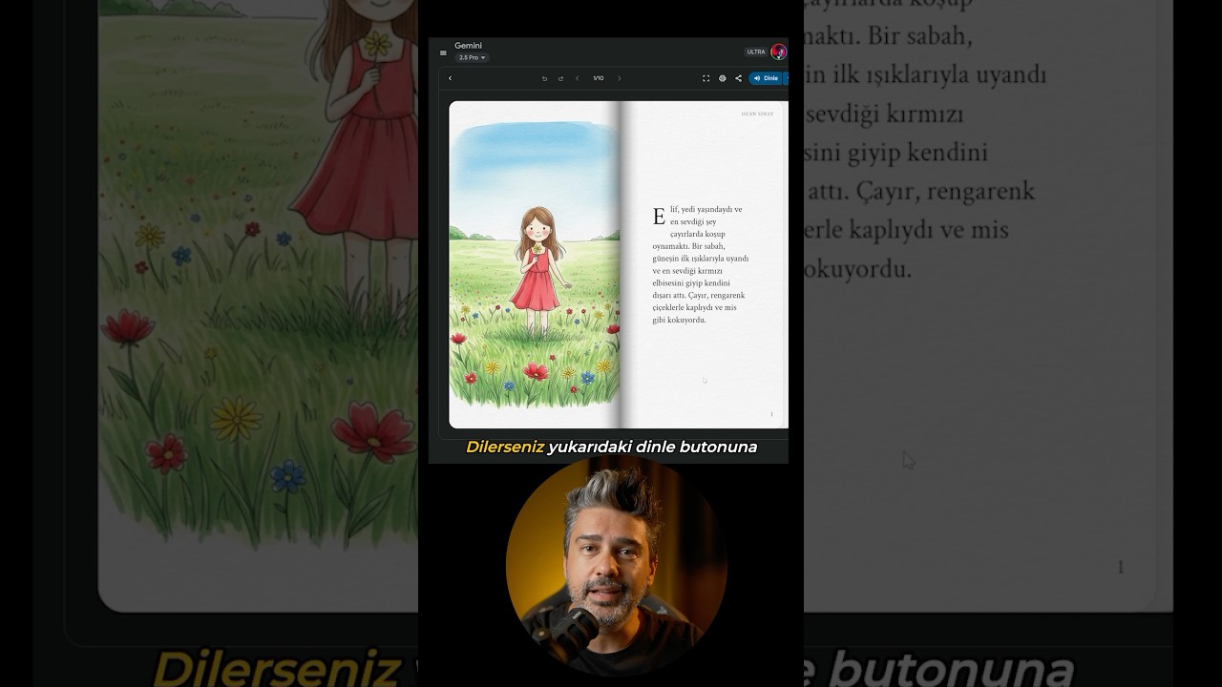Click the Gemini title text
Image resolution: width=1222 pixels, height=687 pixels.
[x=468, y=46]
